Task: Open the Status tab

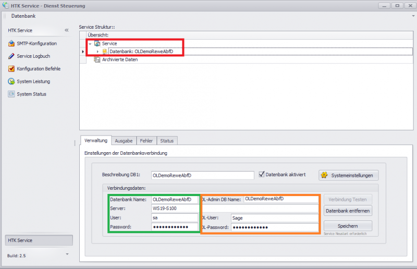Action: tap(167, 141)
